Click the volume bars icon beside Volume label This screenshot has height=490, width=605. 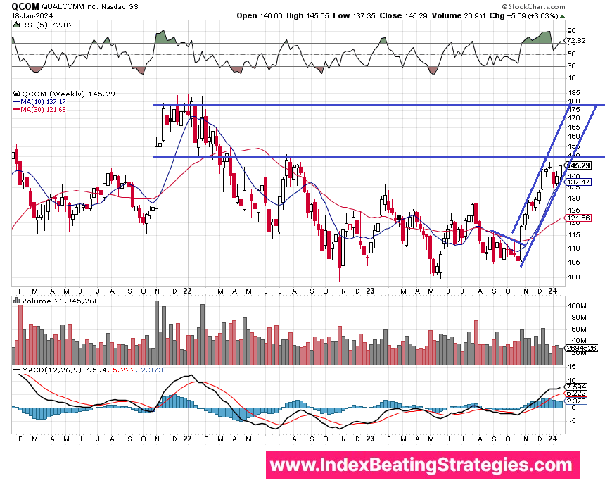pyautogui.click(x=16, y=301)
